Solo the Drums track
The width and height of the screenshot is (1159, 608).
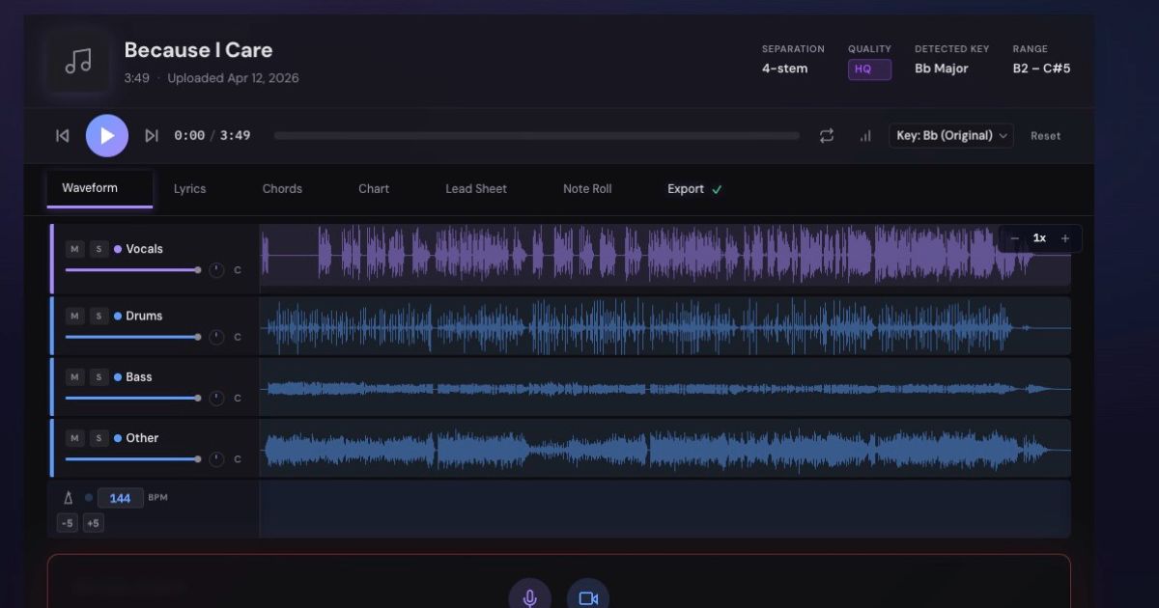tap(99, 316)
